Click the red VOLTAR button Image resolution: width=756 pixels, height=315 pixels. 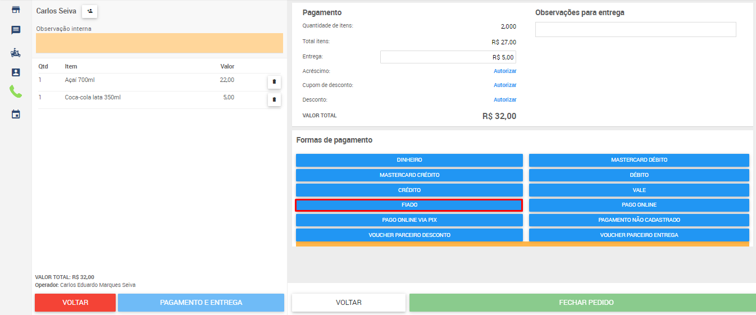tap(75, 303)
